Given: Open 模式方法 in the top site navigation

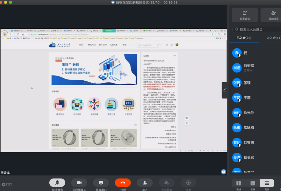Looking at the screenshot, I should (x=92, y=45).
